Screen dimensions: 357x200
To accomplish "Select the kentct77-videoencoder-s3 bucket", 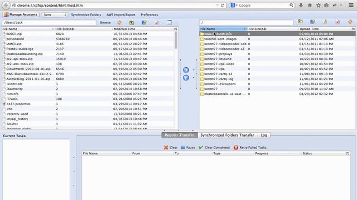I will point(277,49).
